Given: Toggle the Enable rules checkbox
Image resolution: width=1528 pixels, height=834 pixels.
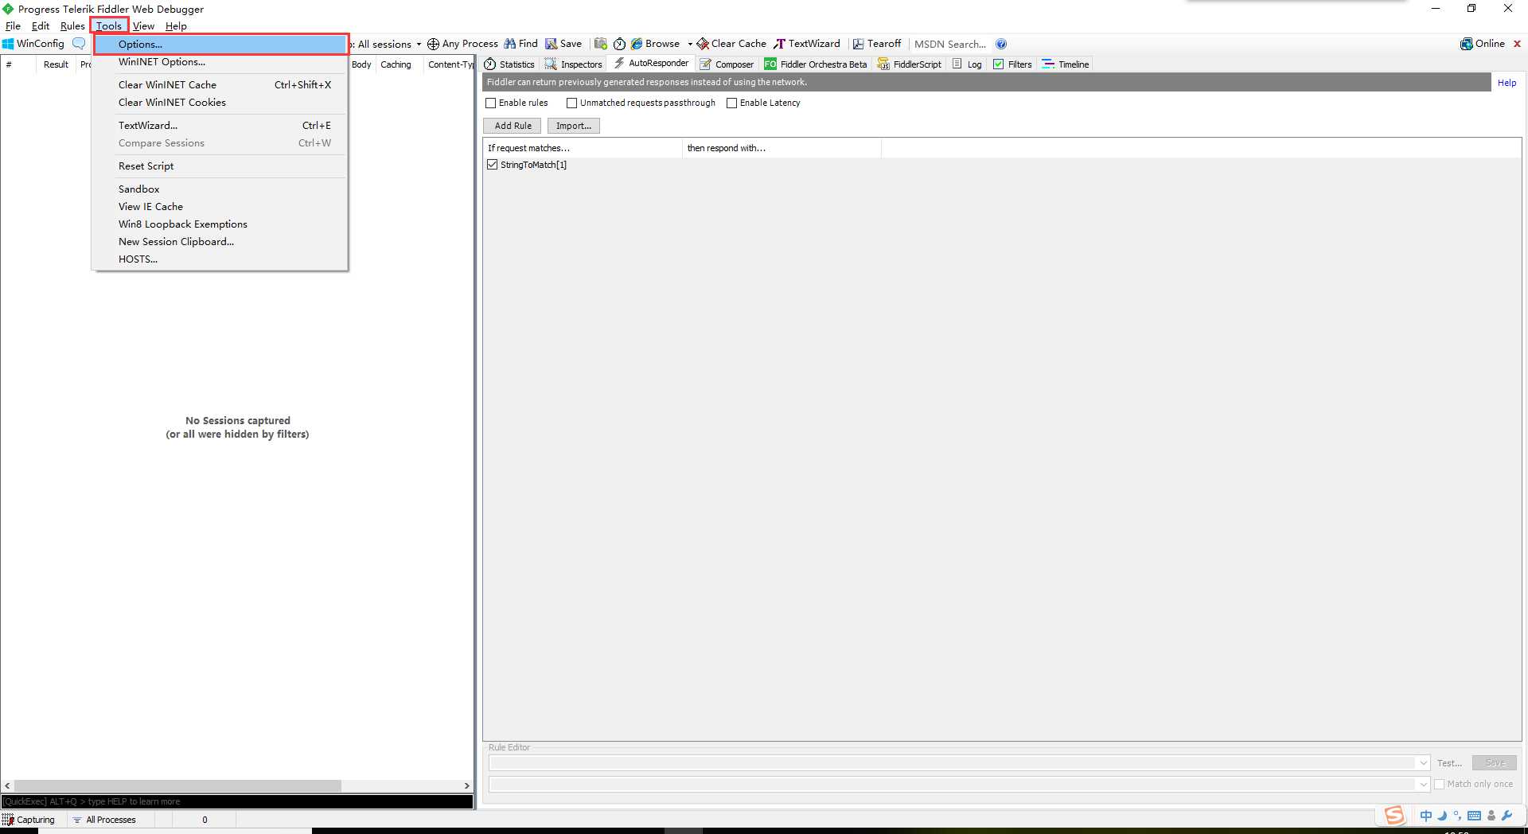Looking at the screenshot, I should click(491, 103).
